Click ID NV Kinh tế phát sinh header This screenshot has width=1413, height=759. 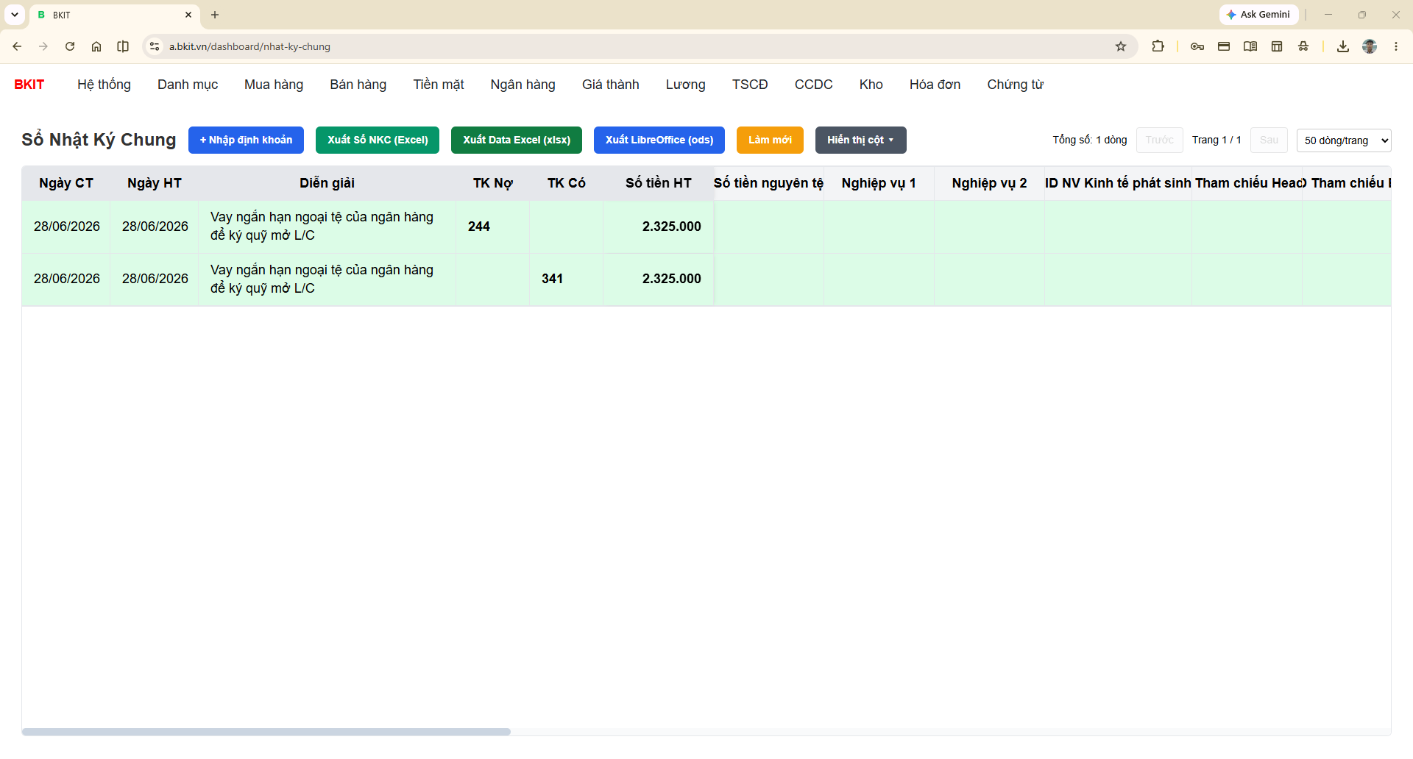[1119, 183]
